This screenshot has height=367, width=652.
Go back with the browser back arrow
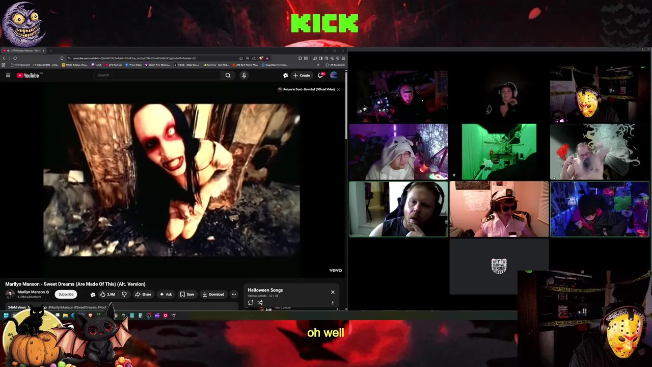[x=4, y=58]
